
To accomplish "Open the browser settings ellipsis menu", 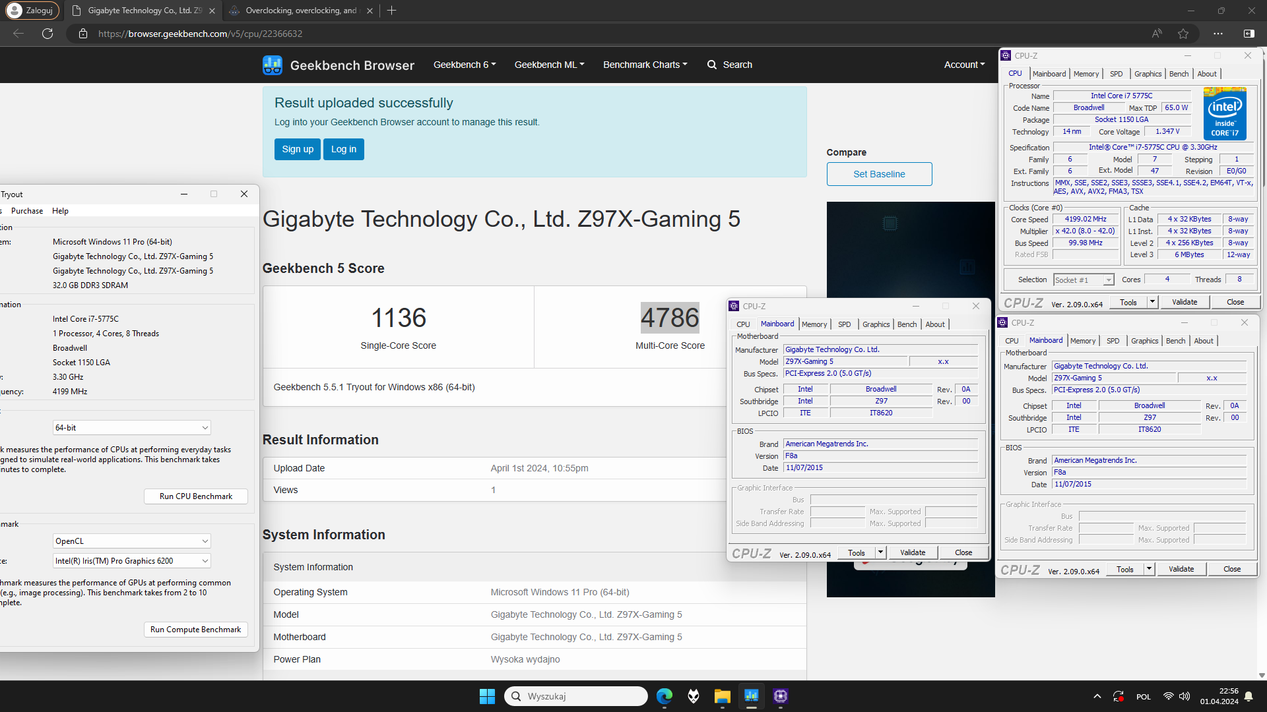I will coord(1218,34).
